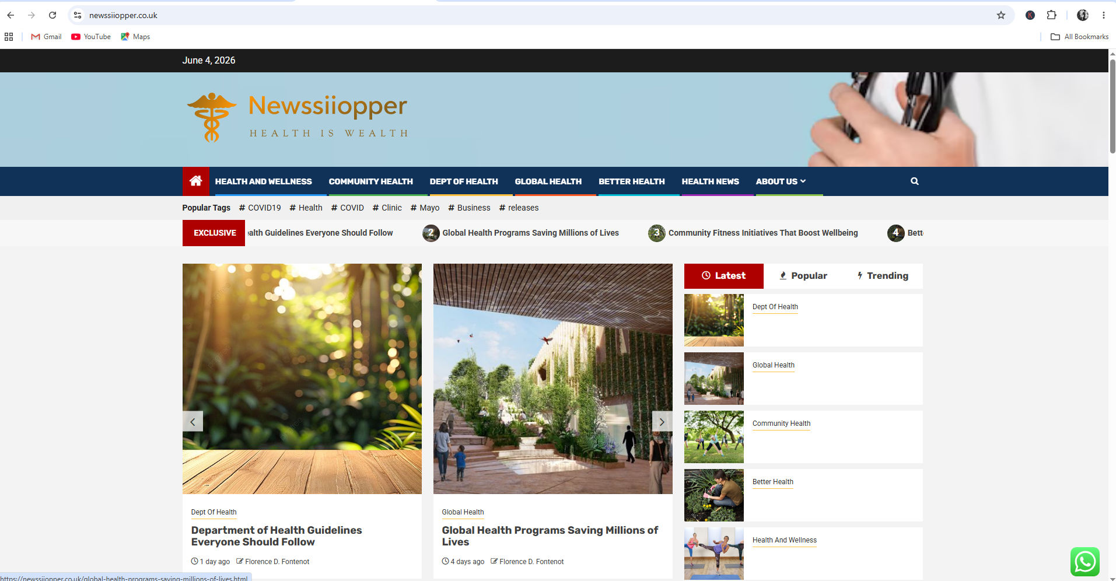The height and width of the screenshot is (581, 1116).
Task: Switch to the Trending tab
Action: point(883,276)
